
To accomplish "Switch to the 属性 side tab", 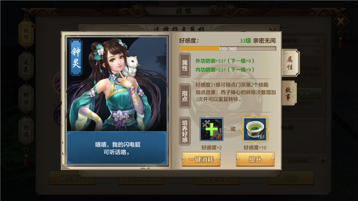I will pos(290,63).
